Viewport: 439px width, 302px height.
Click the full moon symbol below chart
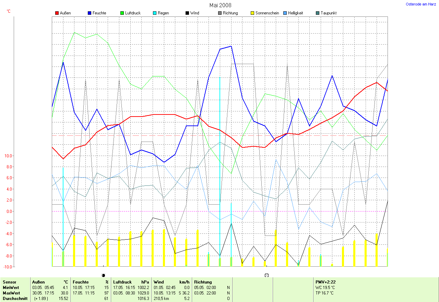(266, 275)
